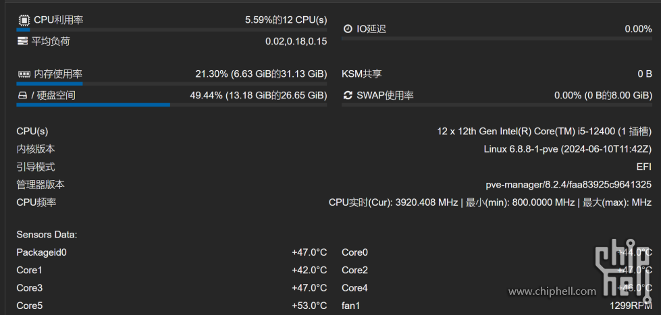Click the 内存使用率 memory icon
This screenshot has width=661, height=315.
24,74
